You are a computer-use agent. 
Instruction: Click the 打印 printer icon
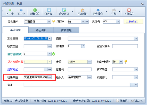pyautogui.click(x=114, y=10)
